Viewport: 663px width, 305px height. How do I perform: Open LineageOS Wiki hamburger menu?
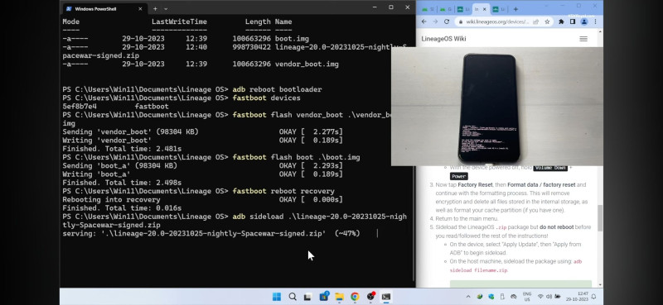[x=583, y=39]
